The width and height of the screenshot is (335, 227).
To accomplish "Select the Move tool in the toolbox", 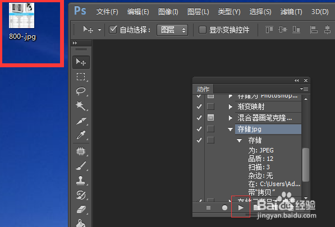I will (81, 62).
